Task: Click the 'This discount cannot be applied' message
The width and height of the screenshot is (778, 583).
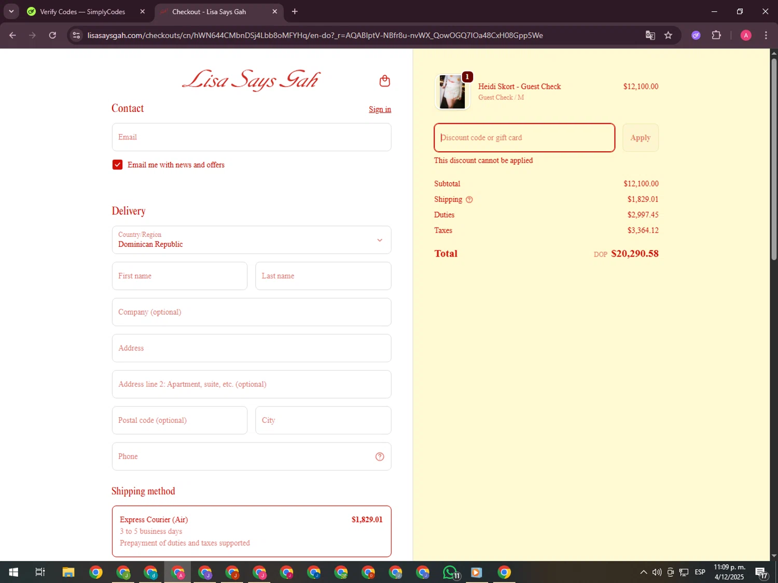Action: pyautogui.click(x=483, y=161)
